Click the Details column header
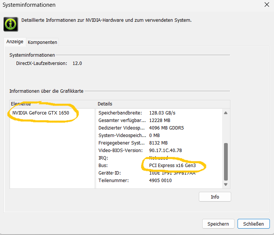274x235 pixels. pyautogui.click(x=162, y=104)
